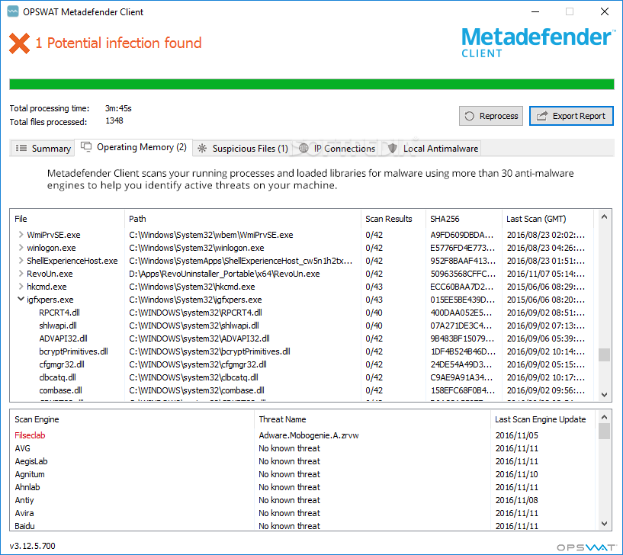This screenshot has width=623, height=555.
Task: Click the file list scrollbar thumb
Action: click(x=604, y=354)
